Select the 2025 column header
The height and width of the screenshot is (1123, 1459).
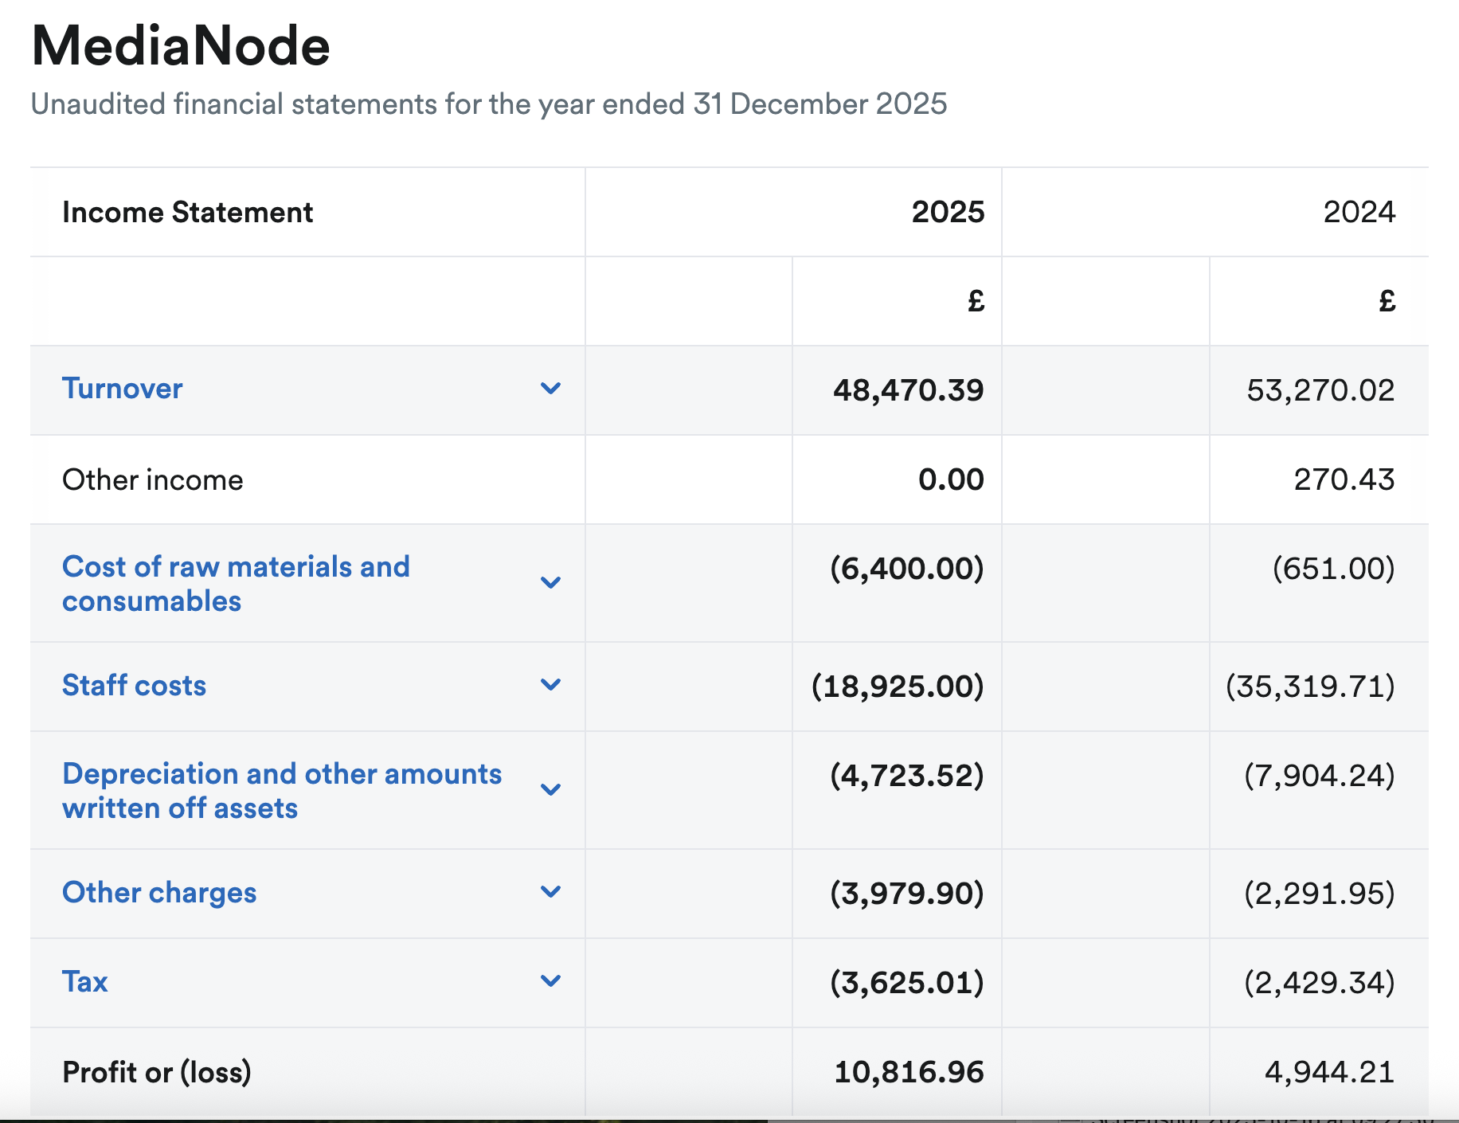[948, 212]
